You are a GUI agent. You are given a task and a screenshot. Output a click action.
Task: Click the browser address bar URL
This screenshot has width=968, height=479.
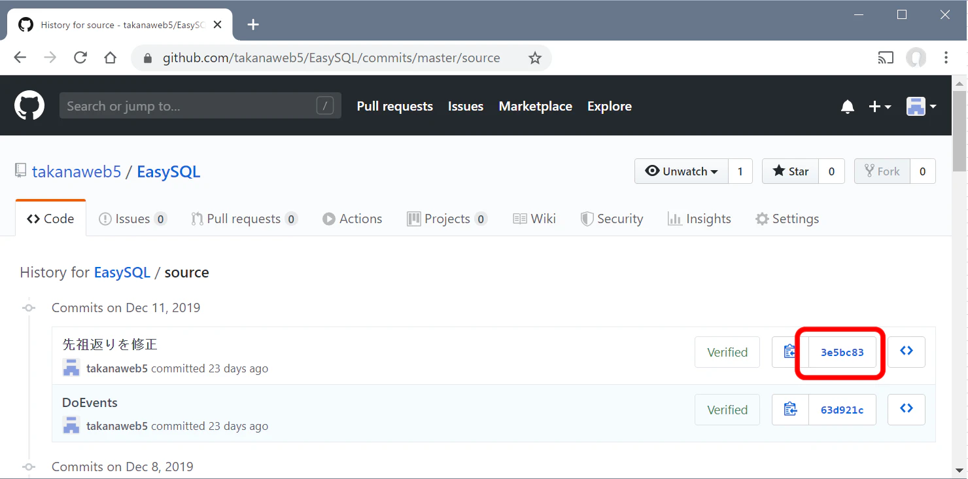pyautogui.click(x=332, y=58)
